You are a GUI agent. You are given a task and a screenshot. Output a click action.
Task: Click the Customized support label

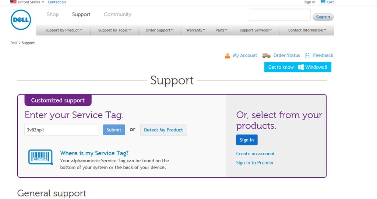tap(58, 100)
